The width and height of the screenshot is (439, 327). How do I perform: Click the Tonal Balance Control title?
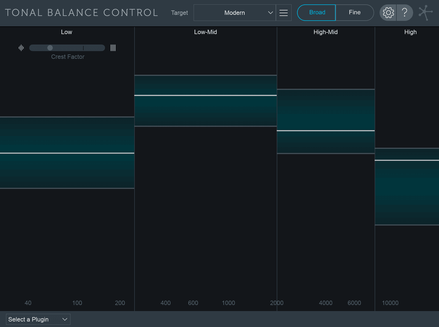pos(81,13)
